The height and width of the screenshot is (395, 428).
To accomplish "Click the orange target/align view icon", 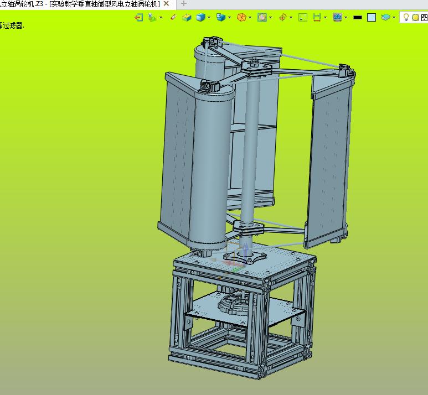I will pyautogui.click(x=282, y=17).
